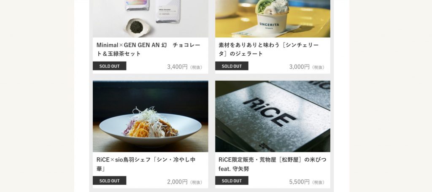Screen dimensions: 432x192
Task: Click the シンチェリータ gelato product title
Action: coord(269,49)
